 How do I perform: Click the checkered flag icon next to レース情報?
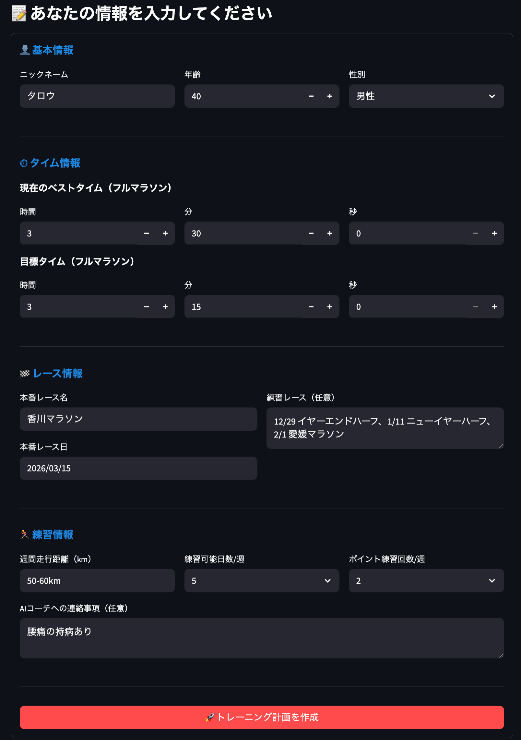click(24, 374)
